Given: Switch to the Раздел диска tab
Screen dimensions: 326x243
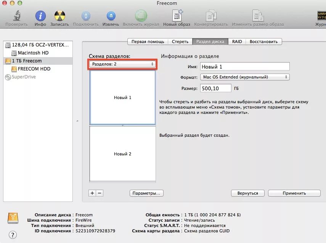Looking at the screenshot, I should (210, 42).
